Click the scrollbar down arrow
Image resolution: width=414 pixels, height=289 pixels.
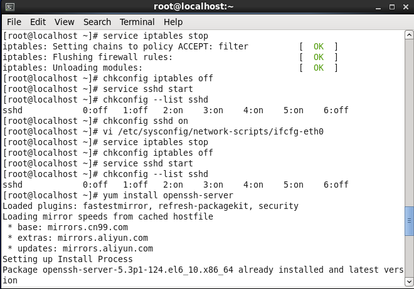pos(409,281)
